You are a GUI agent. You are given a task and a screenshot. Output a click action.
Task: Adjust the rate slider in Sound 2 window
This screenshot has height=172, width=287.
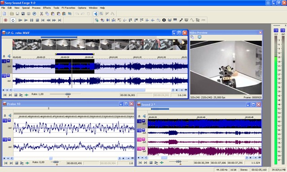tap(178, 162)
